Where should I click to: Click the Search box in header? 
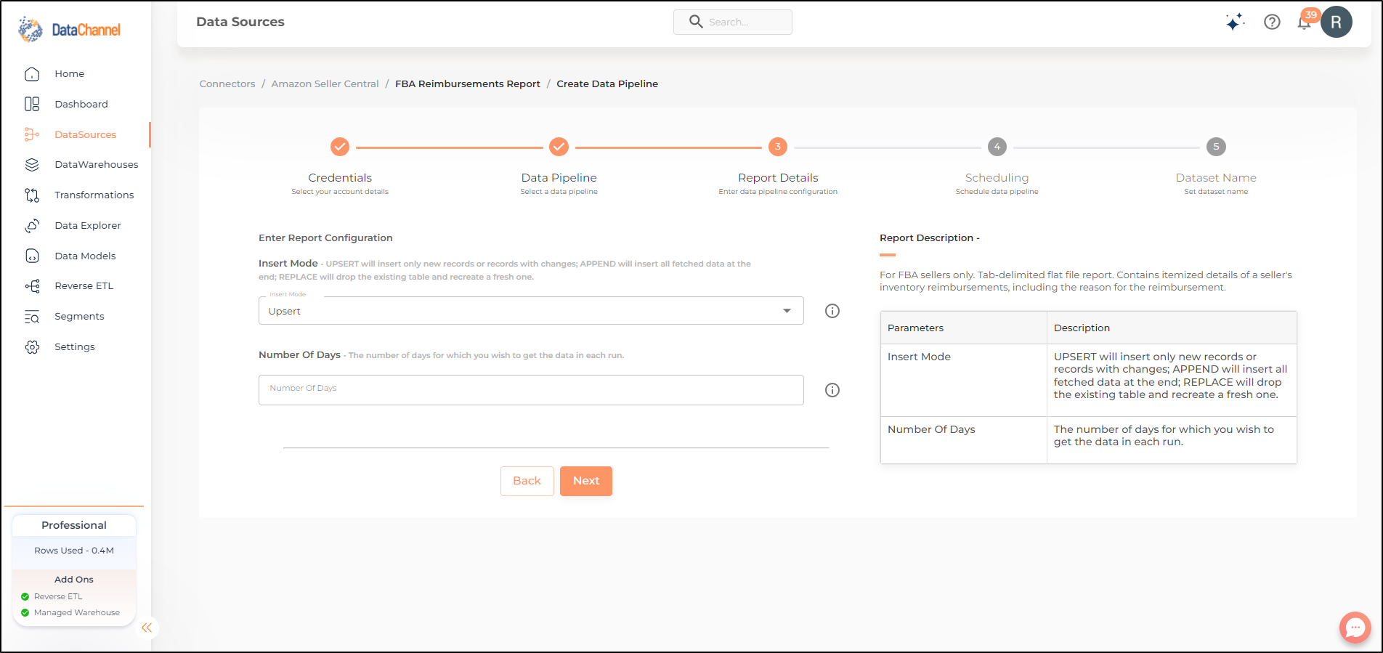(733, 22)
